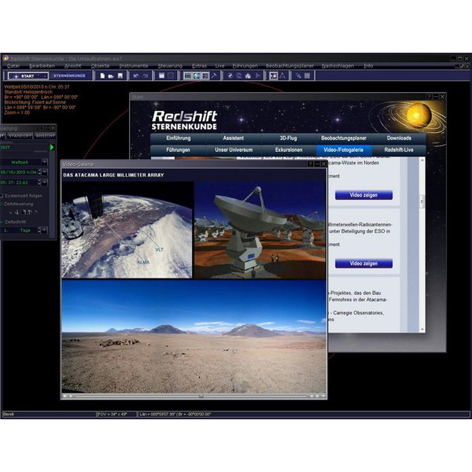Screen dimensions: 472x472
Task: Open the Tage time-step unit dropdown
Action: (45, 230)
